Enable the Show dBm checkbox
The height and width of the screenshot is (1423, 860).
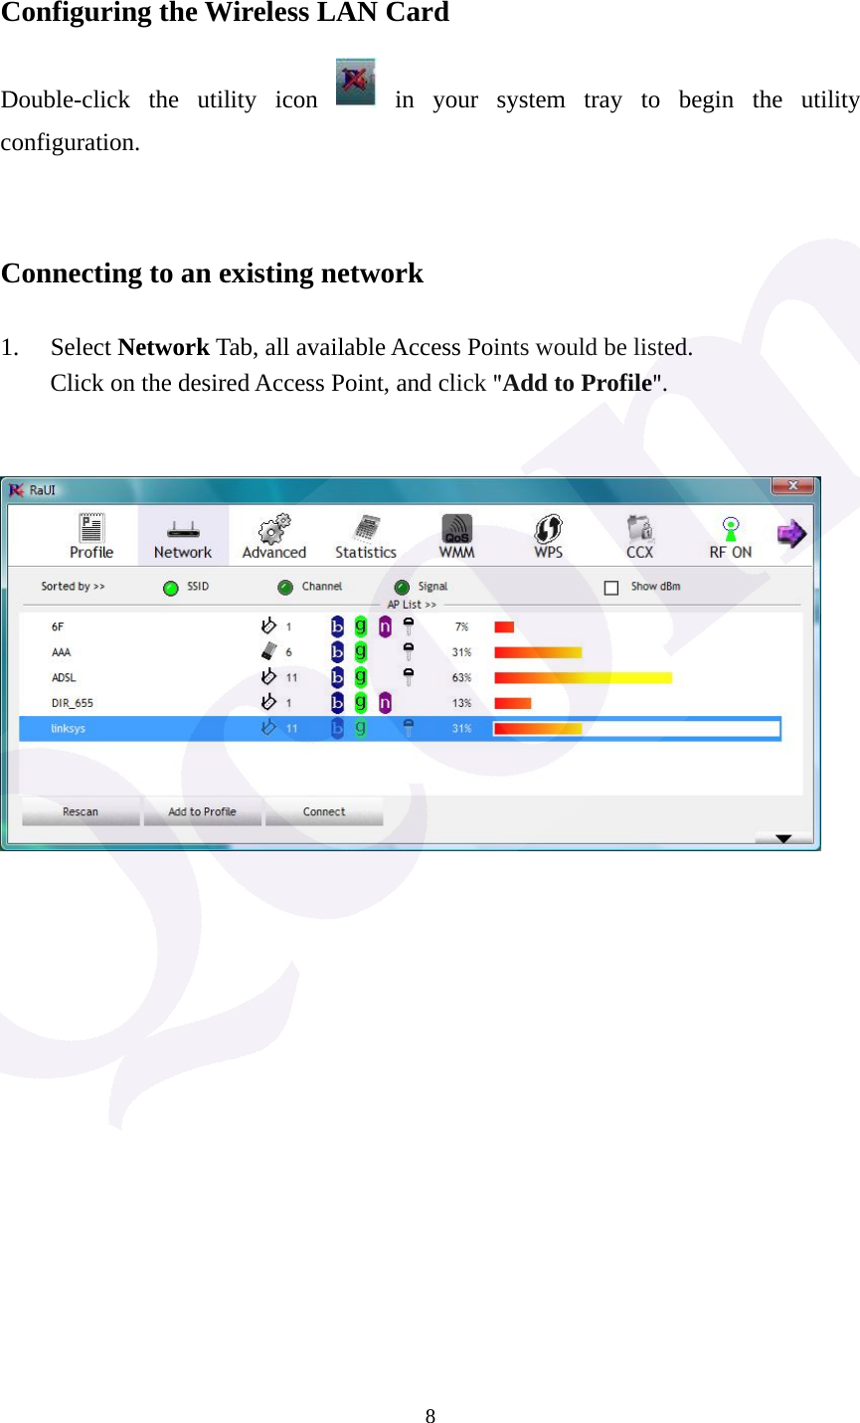[x=610, y=587]
